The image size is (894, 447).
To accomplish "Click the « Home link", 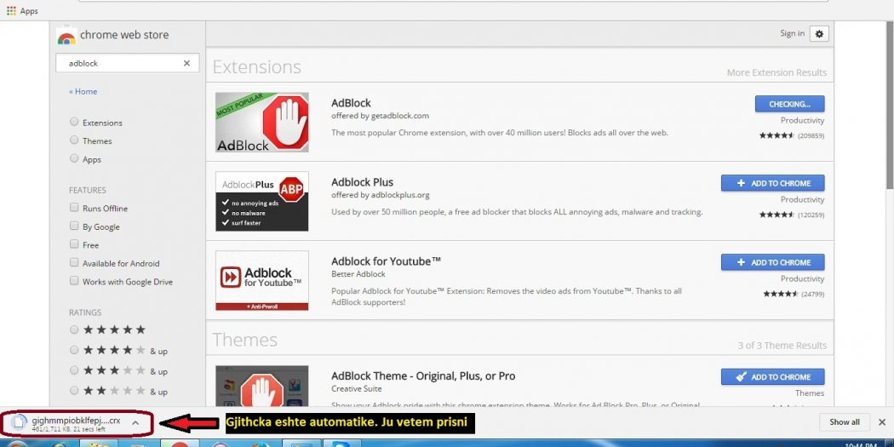I will click(83, 91).
